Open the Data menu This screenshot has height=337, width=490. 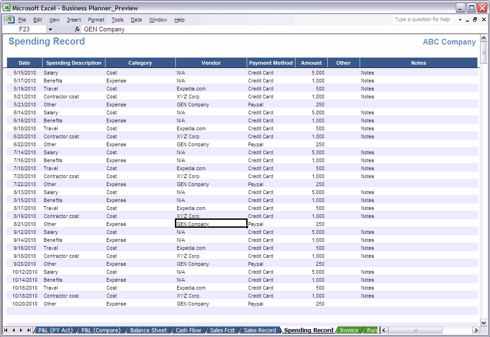pos(136,20)
